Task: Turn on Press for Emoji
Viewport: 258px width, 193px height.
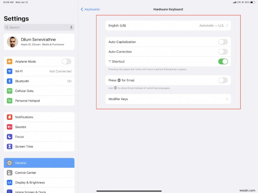Action: [x=223, y=80]
